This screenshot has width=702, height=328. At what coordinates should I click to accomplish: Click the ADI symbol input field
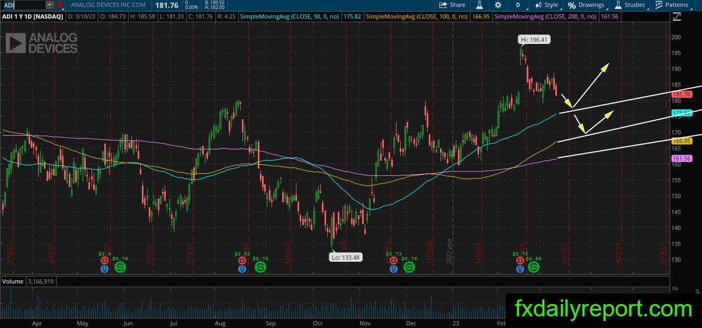pyautogui.click(x=22, y=5)
